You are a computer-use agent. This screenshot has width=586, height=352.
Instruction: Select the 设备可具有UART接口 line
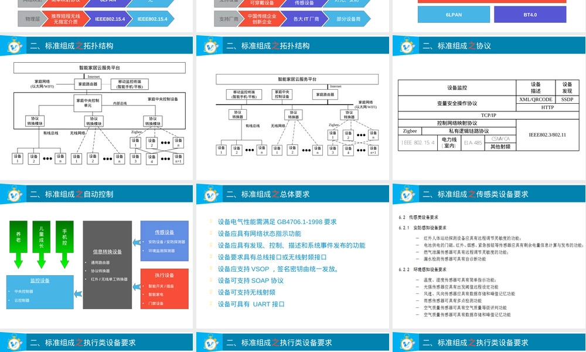point(251,304)
